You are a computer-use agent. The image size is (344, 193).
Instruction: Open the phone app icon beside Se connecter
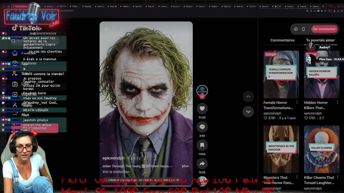click(303, 29)
